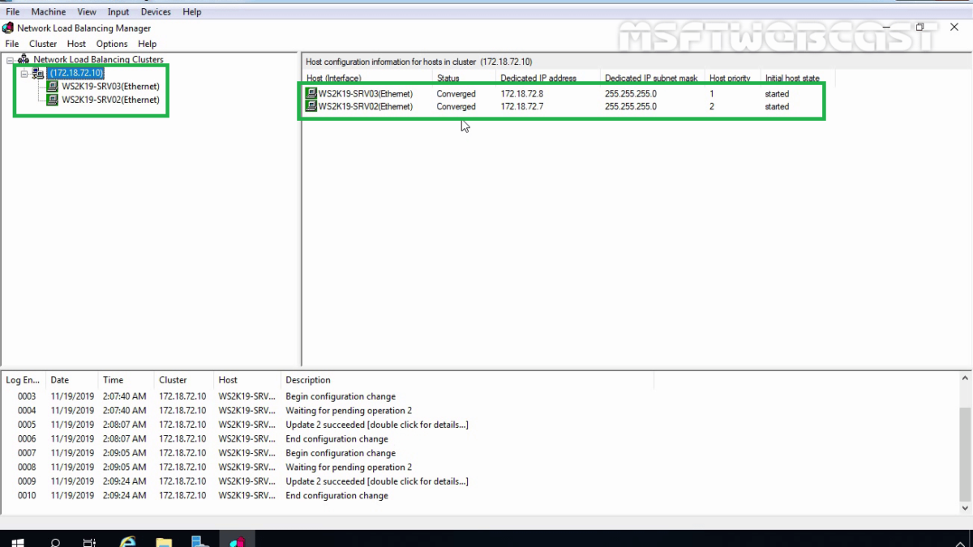Click WS2K19-SRV03 host icon in host list
This screenshot has height=547, width=973.
pos(311,94)
